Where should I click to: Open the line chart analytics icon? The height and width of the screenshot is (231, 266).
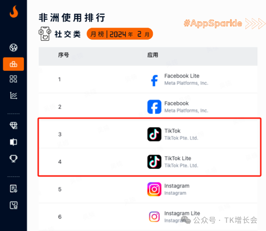[x=13, y=95]
